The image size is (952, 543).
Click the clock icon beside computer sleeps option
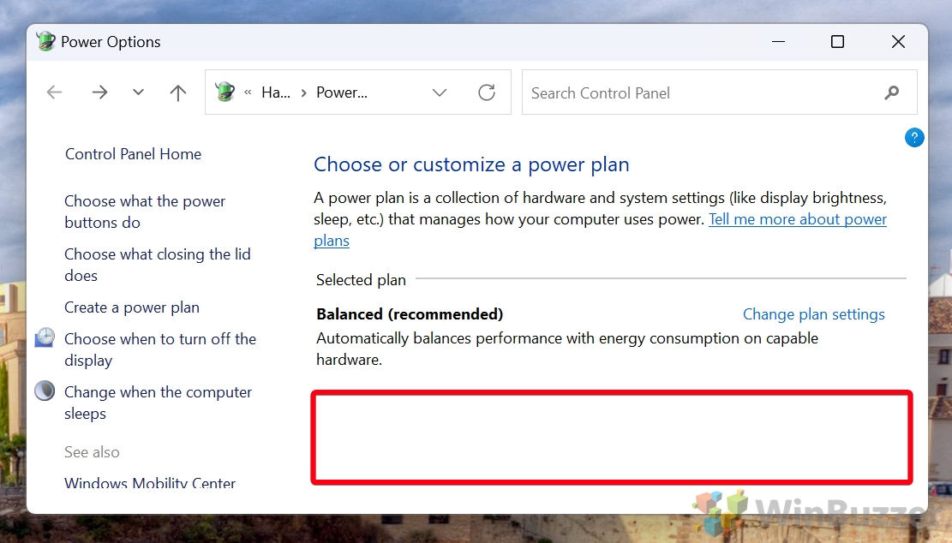pyautogui.click(x=44, y=391)
